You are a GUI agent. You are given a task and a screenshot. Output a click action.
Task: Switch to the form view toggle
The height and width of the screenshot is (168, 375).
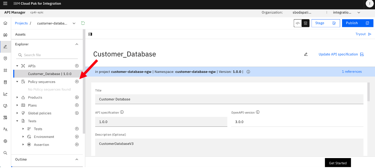point(306,23)
